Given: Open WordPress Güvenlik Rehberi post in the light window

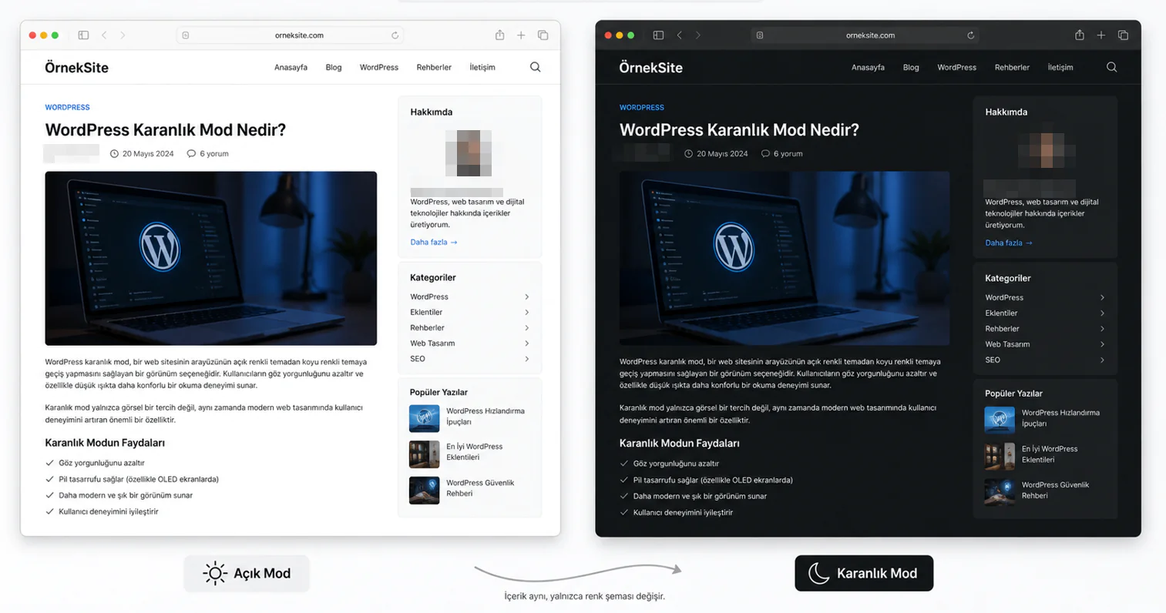Looking at the screenshot, I should (x=480, y=488).
